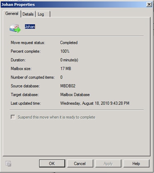This screenshot has height=173, width=154.
Task: Click the Johan Properties title bar text
Action: 18,5
